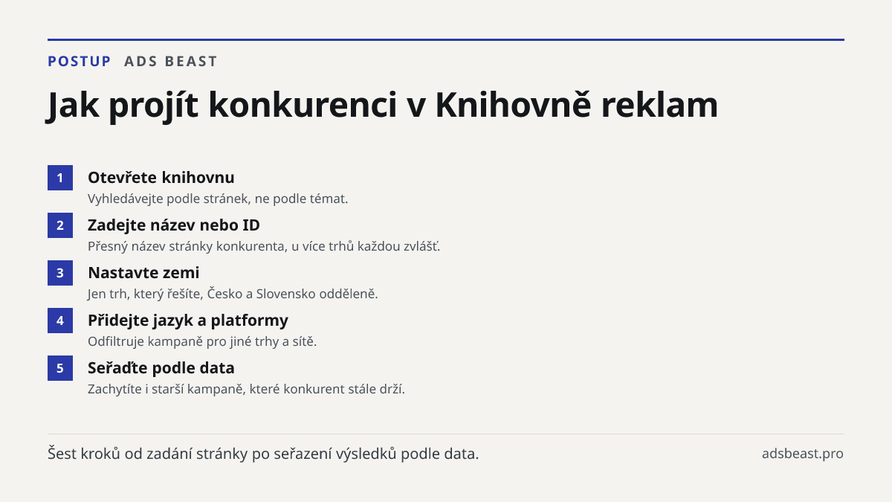Select the 'Zadejte název nebo ID' step title

[x=174, y=225]
